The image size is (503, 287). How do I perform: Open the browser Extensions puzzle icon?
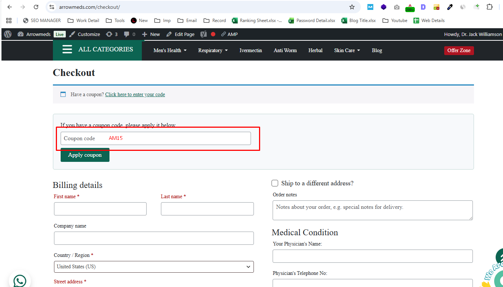point(489,7)
